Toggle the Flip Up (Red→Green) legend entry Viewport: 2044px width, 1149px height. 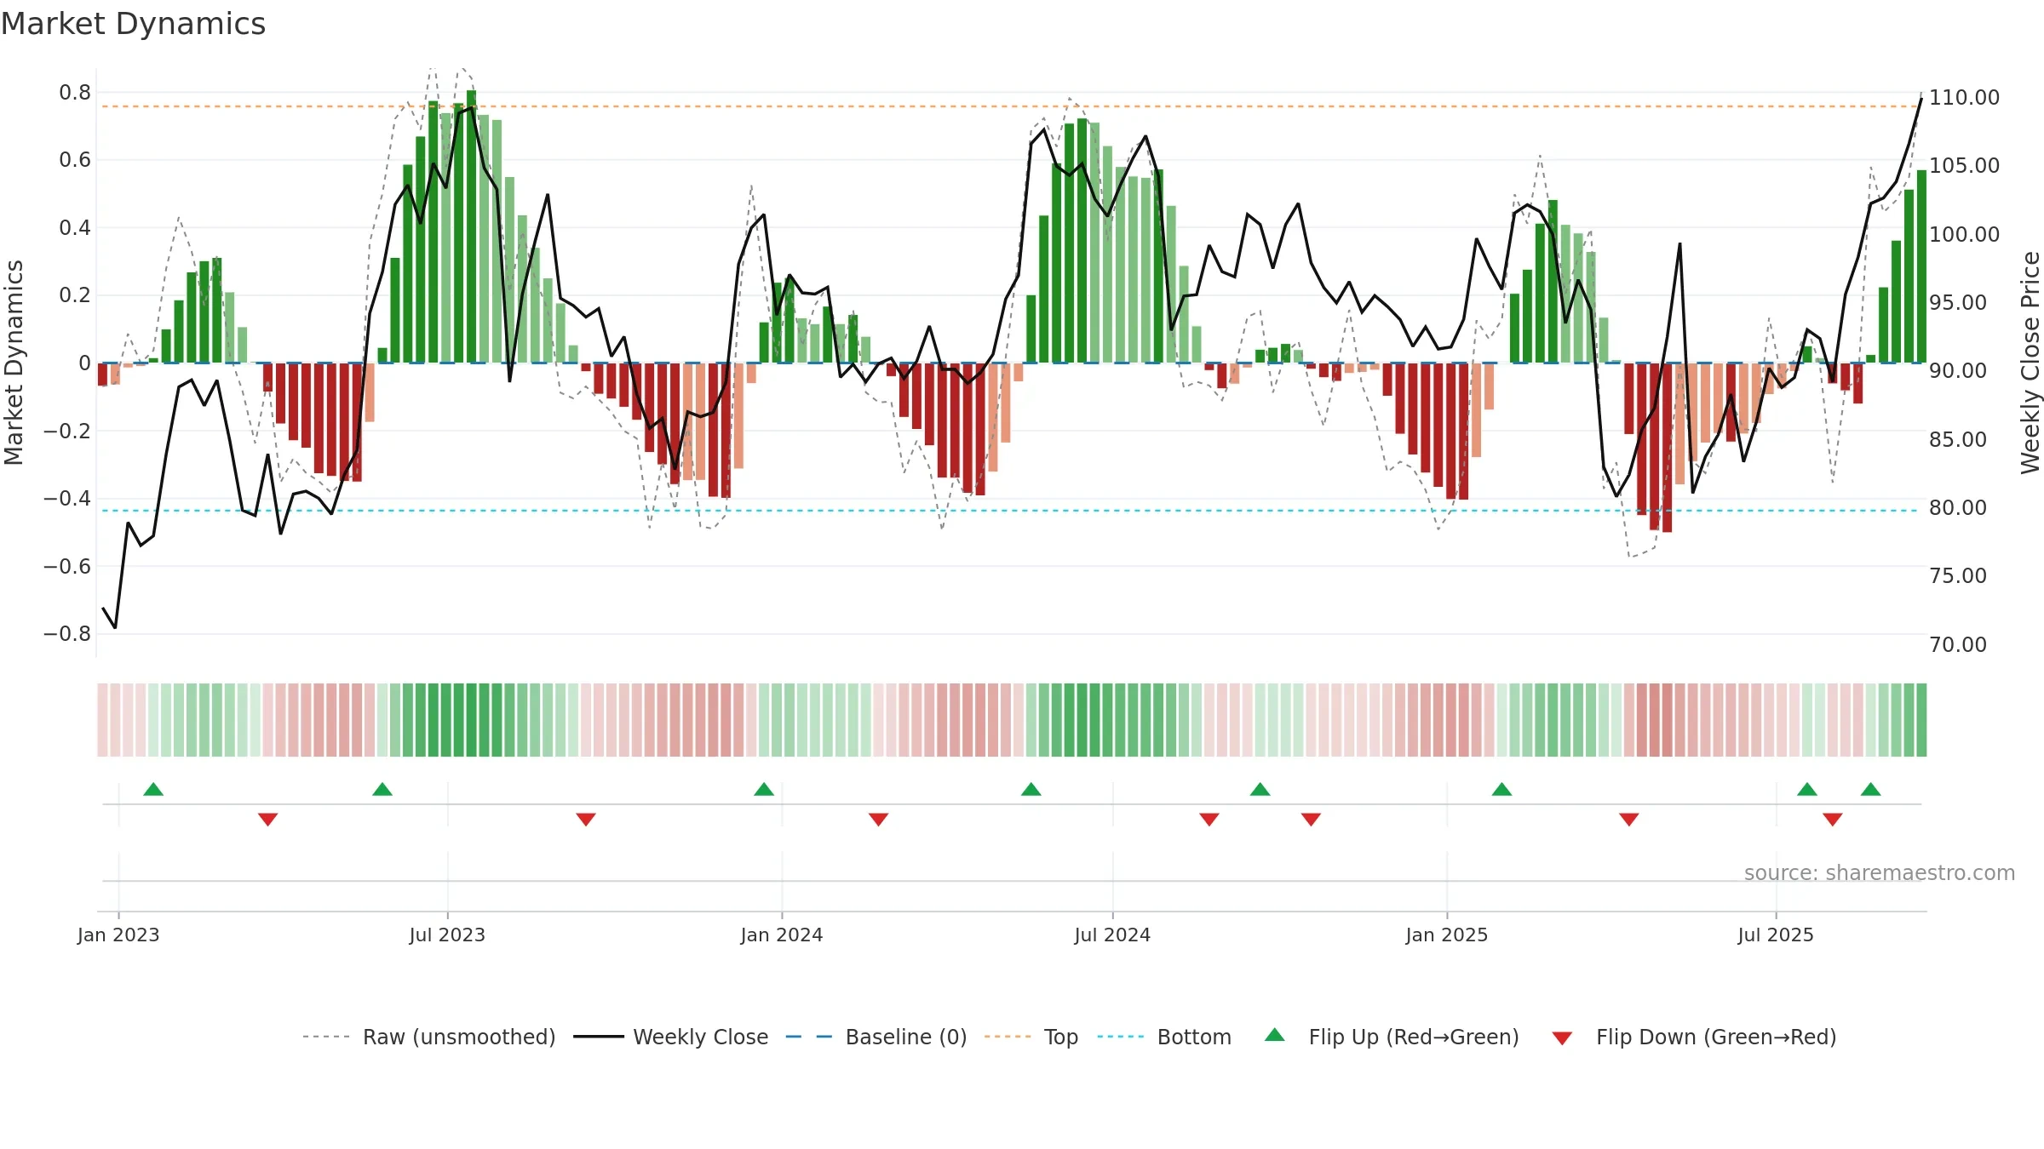click(1392, 1037)
